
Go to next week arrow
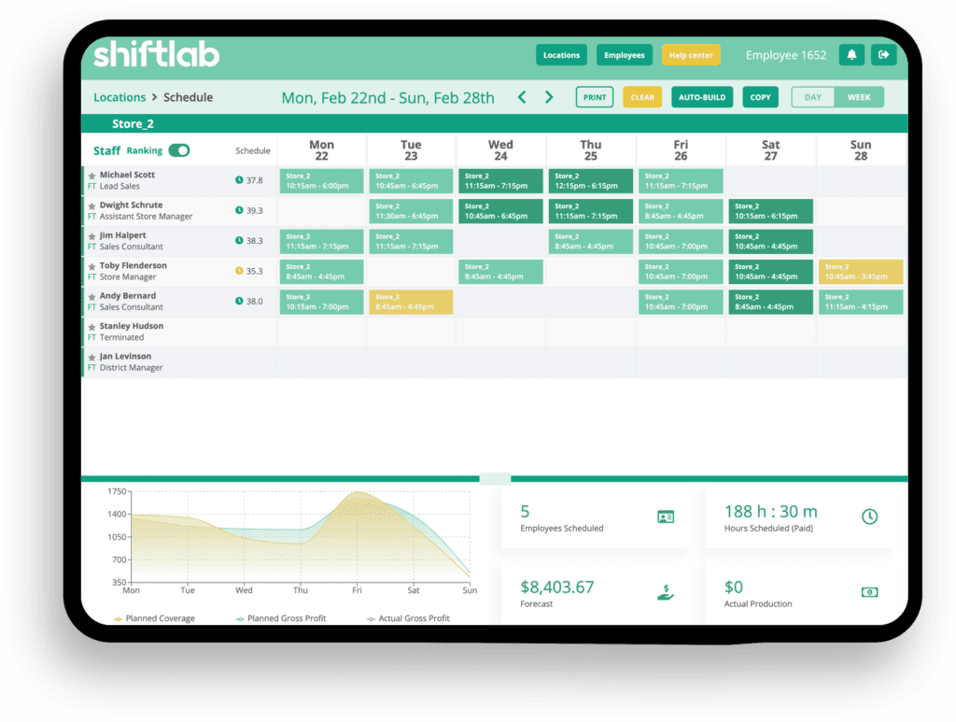(549, 97)
